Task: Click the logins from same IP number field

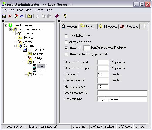Action: click(87, 48)
